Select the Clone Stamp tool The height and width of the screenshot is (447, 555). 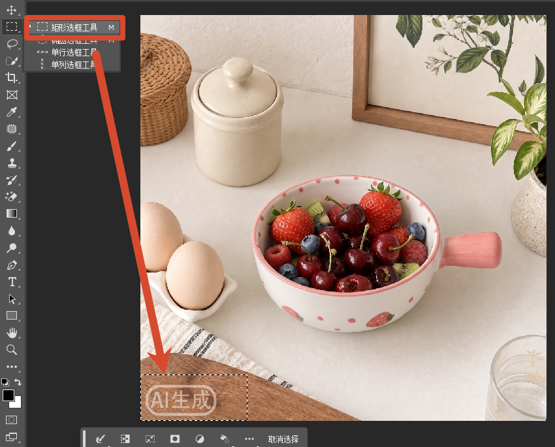coord(12,163)
